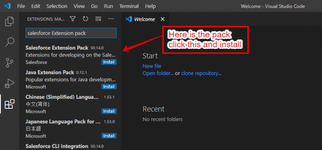Click the Visual Studio Code logo
This screenshot has width=322, height=150.
coord(7,6)
